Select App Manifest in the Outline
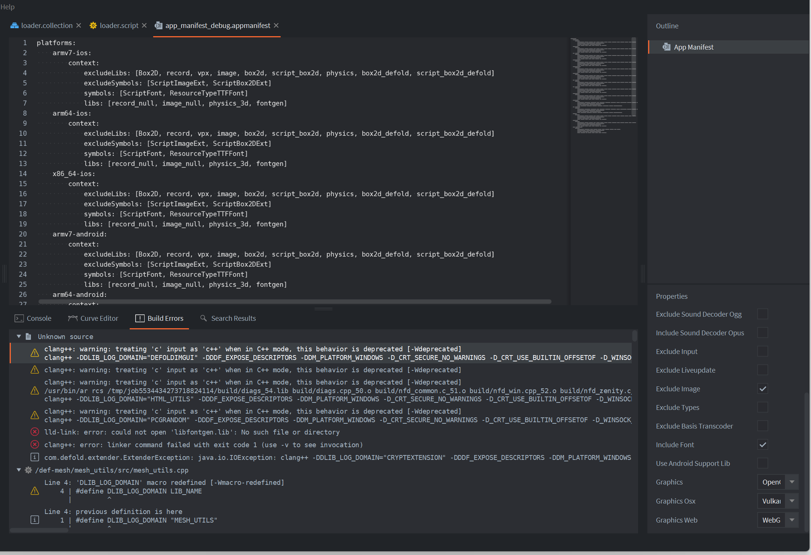The image size is (811, 555). tap(729, 47)
